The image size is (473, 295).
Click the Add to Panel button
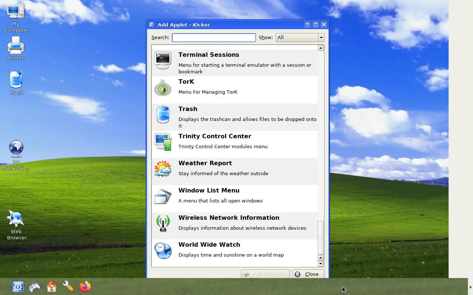265,274
